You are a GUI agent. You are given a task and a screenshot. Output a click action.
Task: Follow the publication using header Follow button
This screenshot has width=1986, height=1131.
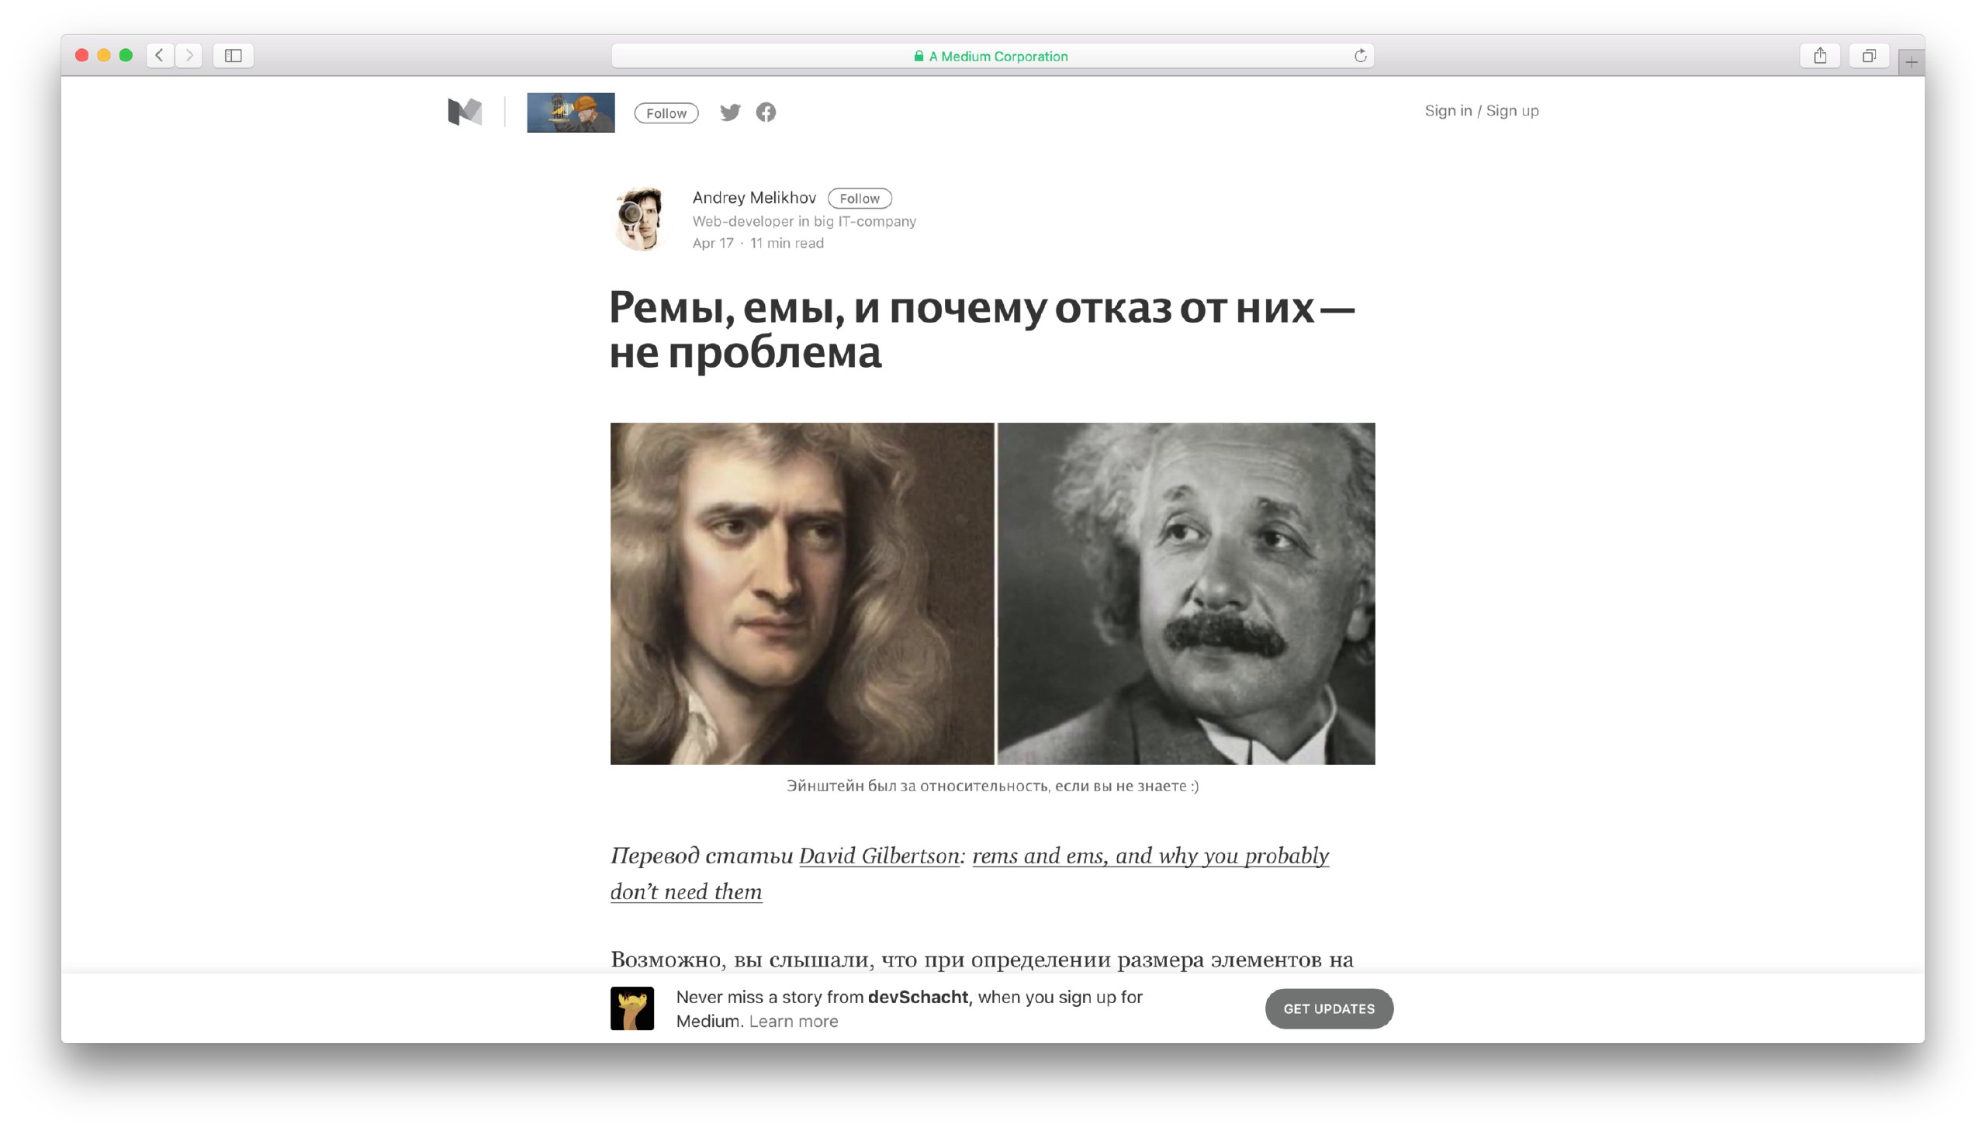[666, 113]
